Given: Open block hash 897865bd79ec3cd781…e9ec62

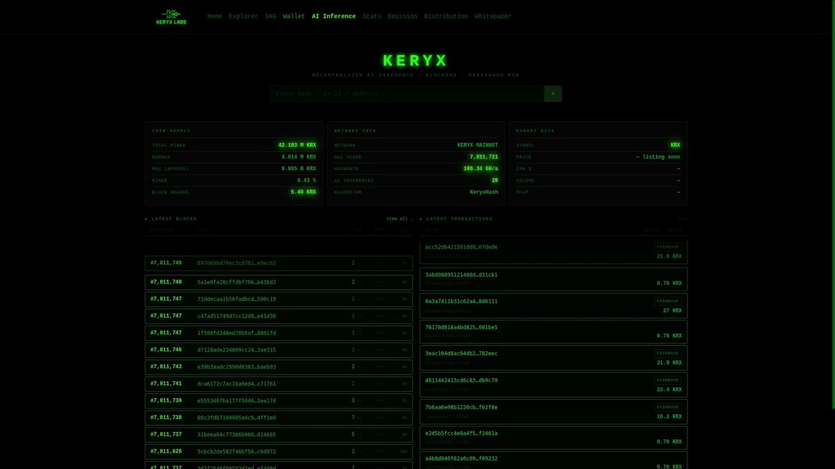Looking at the screenshot, I should (237, 263).
